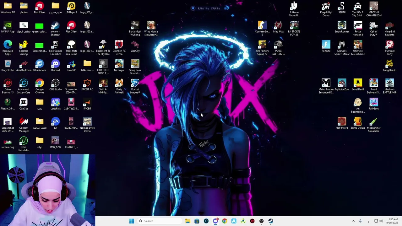The image size is (402, 226).
Task: Open Party Animals desktop icon
Action: click(x=119, y=86)
